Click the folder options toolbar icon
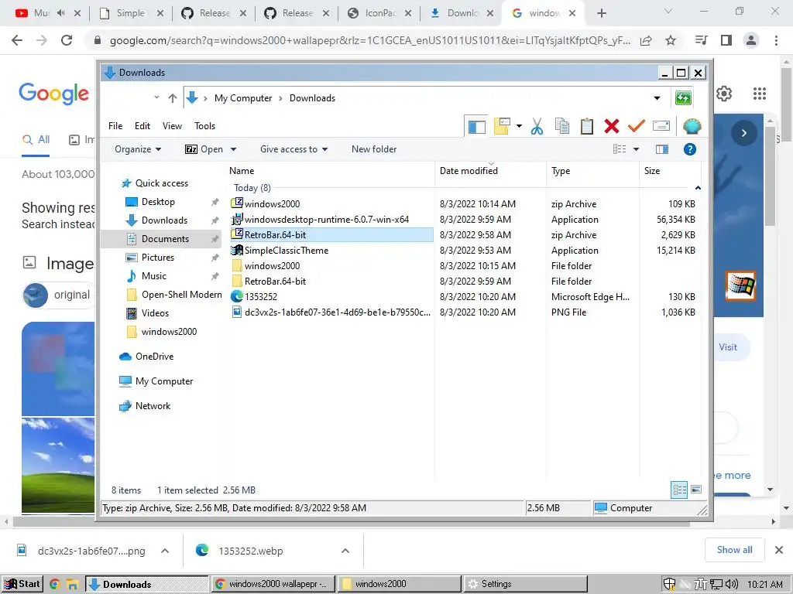This screenshot has height=594, width=793. click(x=502, y=126)
